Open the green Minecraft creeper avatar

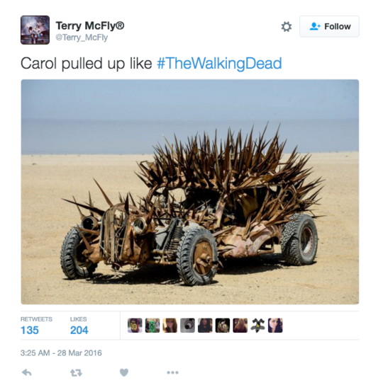coord(152,326)
